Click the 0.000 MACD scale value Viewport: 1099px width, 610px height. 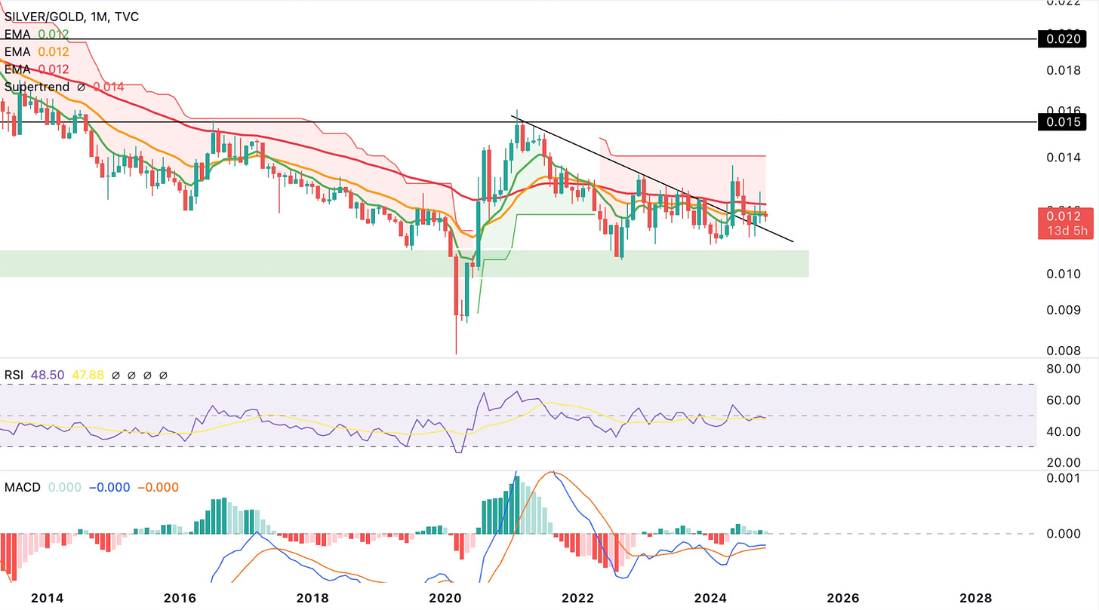click(x=1065, y=533)
